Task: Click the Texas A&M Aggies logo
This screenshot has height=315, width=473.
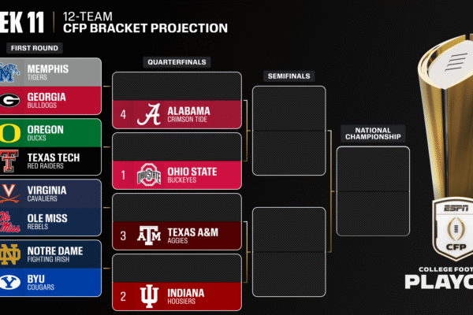Action: [149, 235]
